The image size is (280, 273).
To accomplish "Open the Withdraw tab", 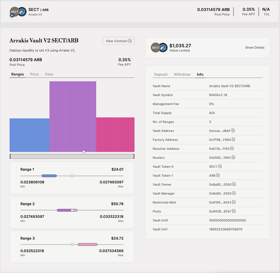I will [x=182, y=74].
